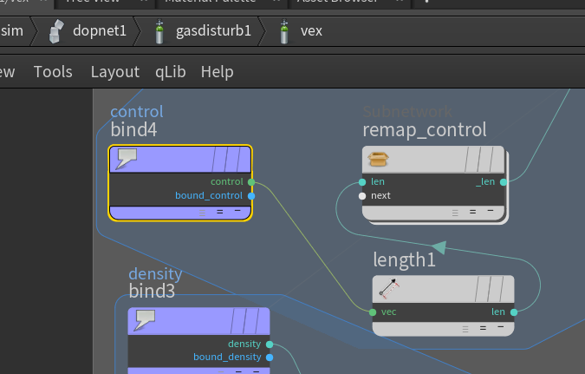The width and height of the screenshot is (585, 374).
Task: Click the remap_control subnetwork box icon
Action: point(378,159)
